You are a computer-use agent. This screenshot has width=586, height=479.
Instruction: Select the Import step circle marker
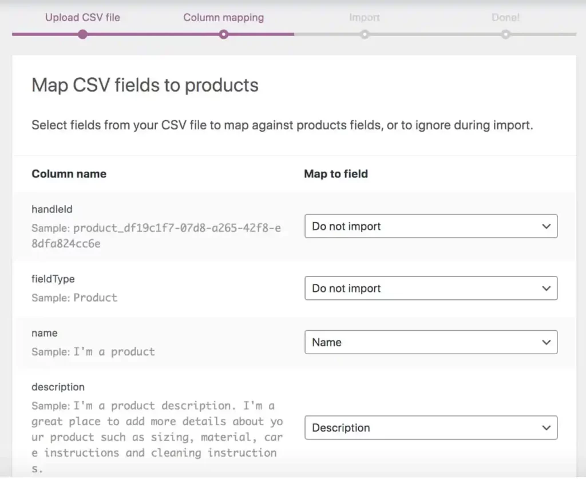coord(365,34)
